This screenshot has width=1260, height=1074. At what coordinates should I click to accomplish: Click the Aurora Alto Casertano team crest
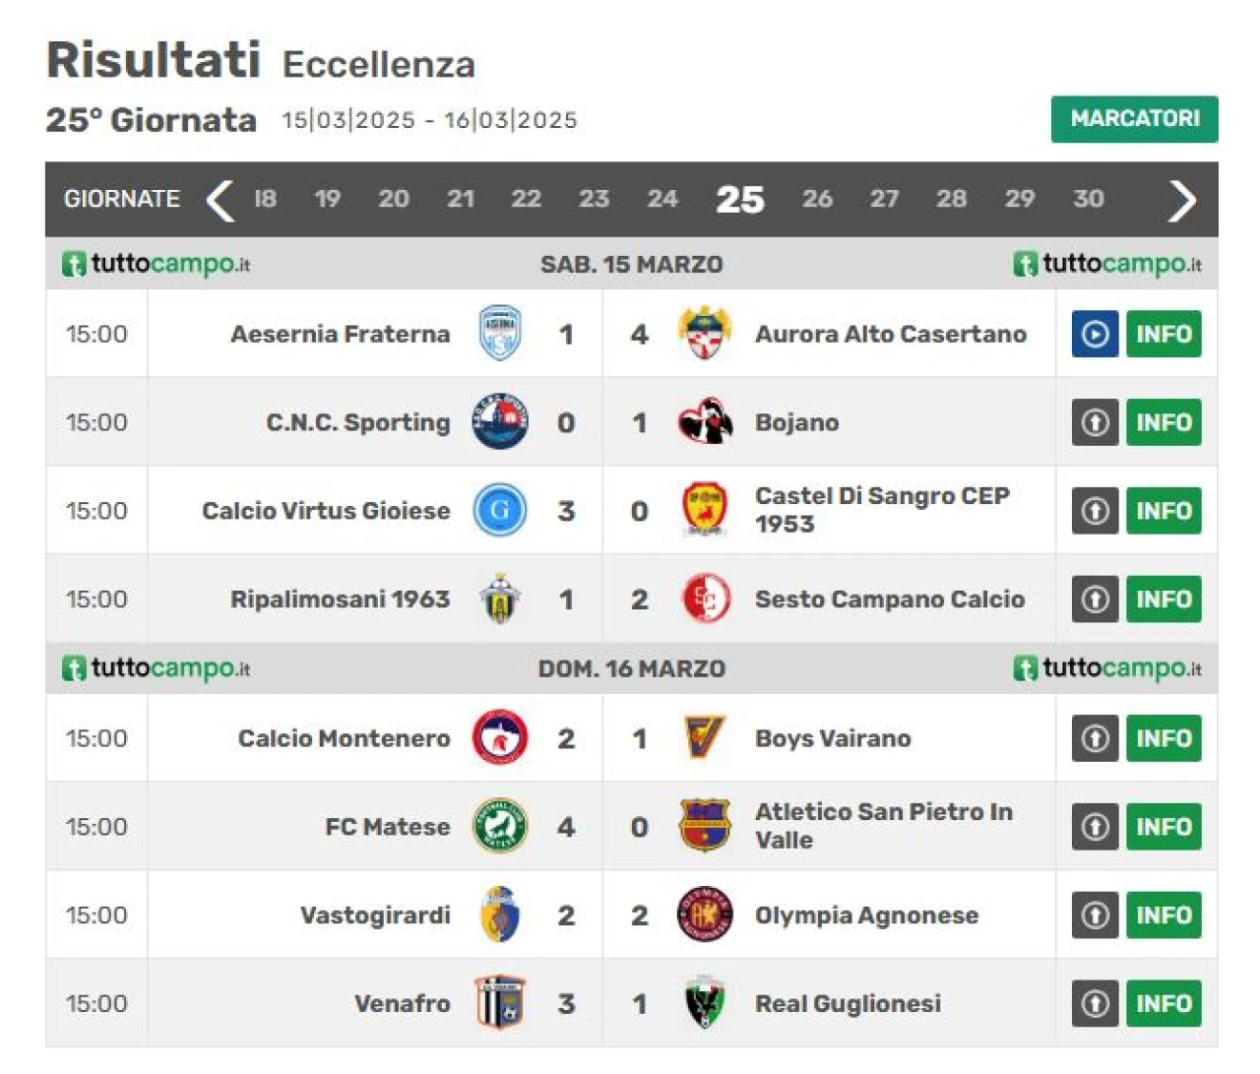[x=704, y=334]
